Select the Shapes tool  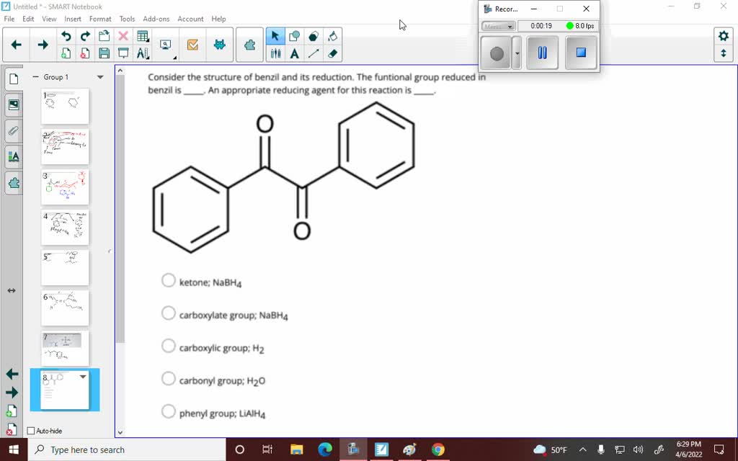click(x=295, y=35)
